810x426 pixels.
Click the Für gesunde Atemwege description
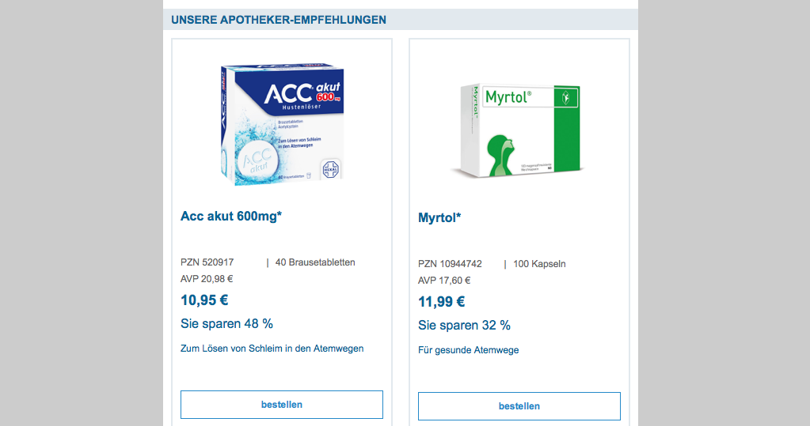tap(468, 350)
